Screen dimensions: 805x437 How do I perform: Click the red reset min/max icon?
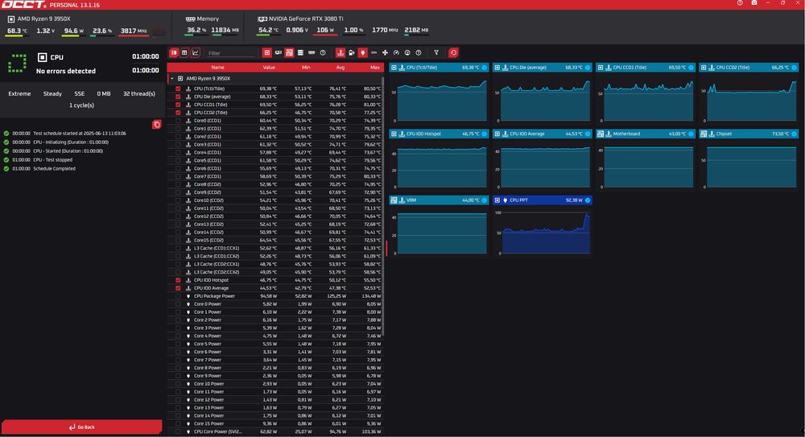point(453,53)
